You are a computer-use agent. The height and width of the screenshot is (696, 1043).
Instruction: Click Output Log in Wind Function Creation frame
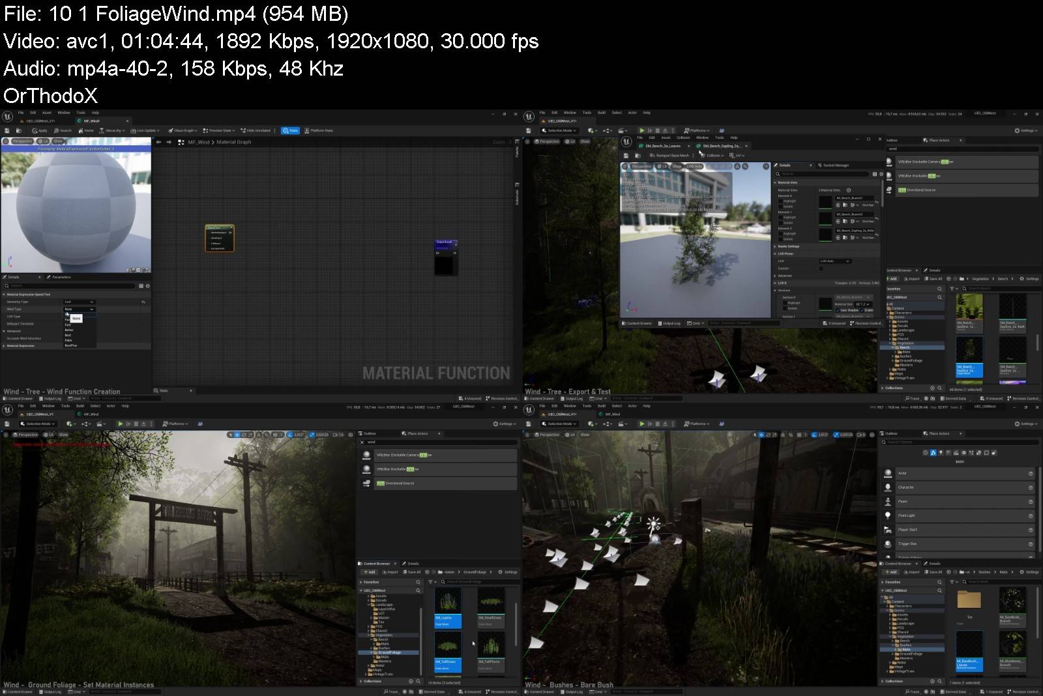coord(50,398)
